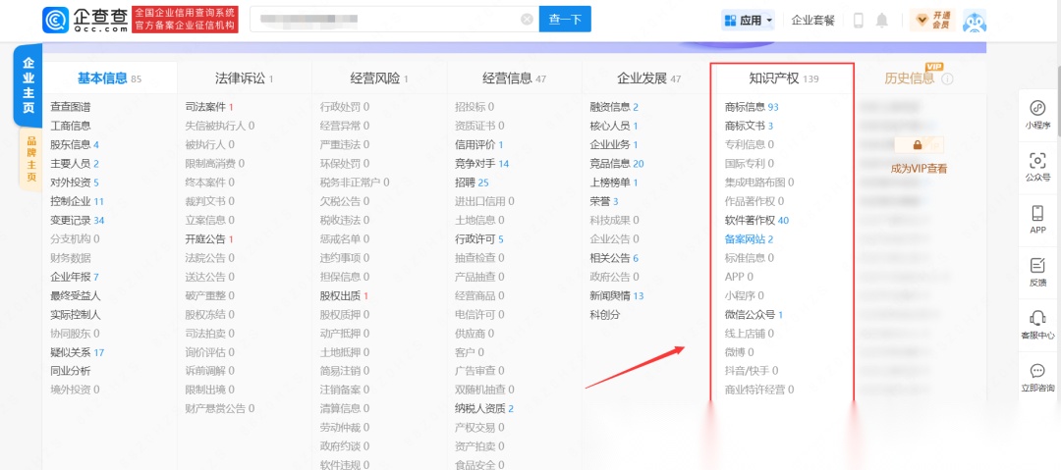The width and height of the screenshot is (1061, 470).
Task: Open 相关公告 6
Action: 614,258
